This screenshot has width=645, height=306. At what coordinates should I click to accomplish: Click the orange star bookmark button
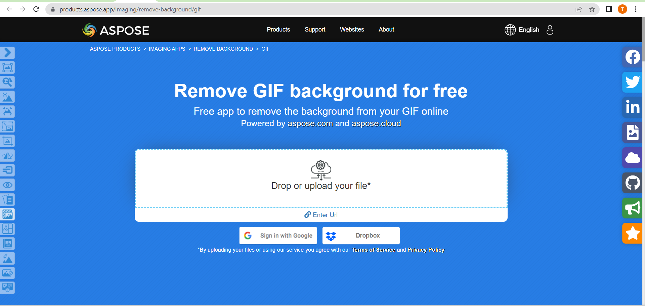pyautogui.click(x=632, y=233)
